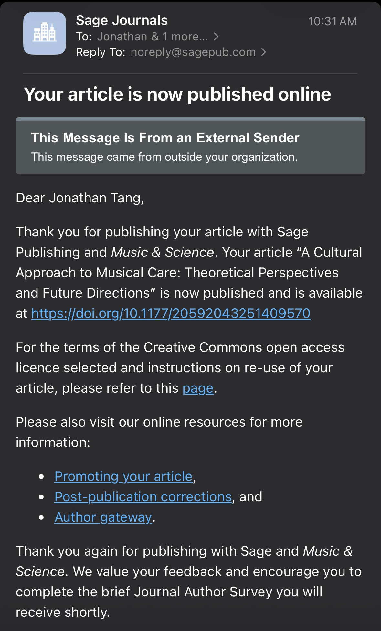Expand the chevron beside noreply@sagepub.com
Screen dimensions: 381x631
click(x=264, y=52)
